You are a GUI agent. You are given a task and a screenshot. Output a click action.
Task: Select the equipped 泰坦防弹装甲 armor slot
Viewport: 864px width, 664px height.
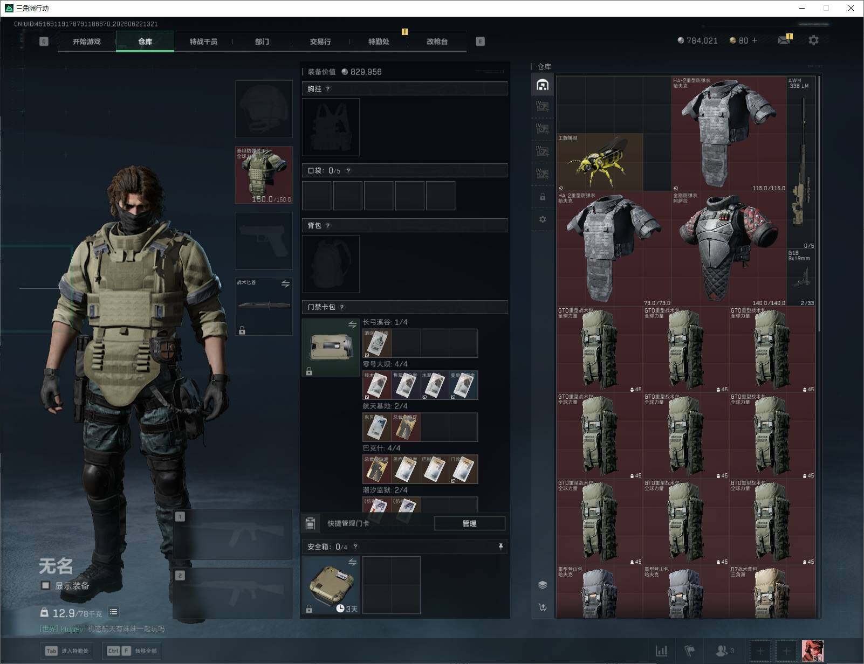tap(264, 175)
